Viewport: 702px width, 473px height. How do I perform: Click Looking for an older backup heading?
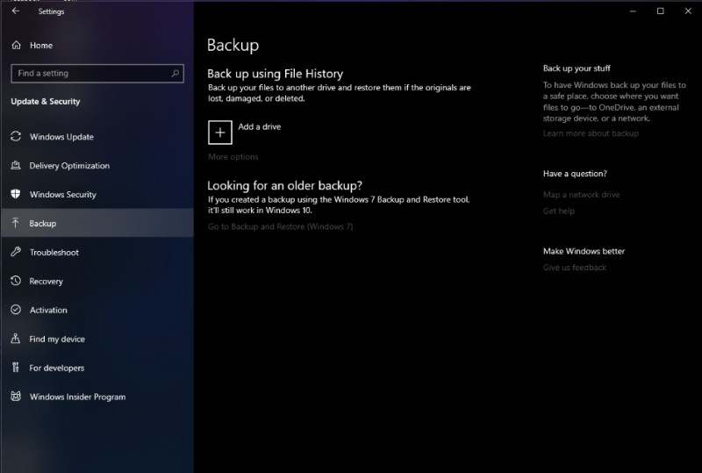click(284, 185)
